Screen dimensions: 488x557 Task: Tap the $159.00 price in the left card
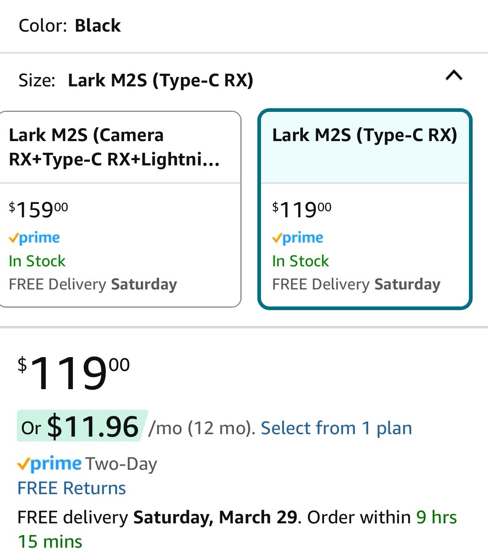coord(38,210)
